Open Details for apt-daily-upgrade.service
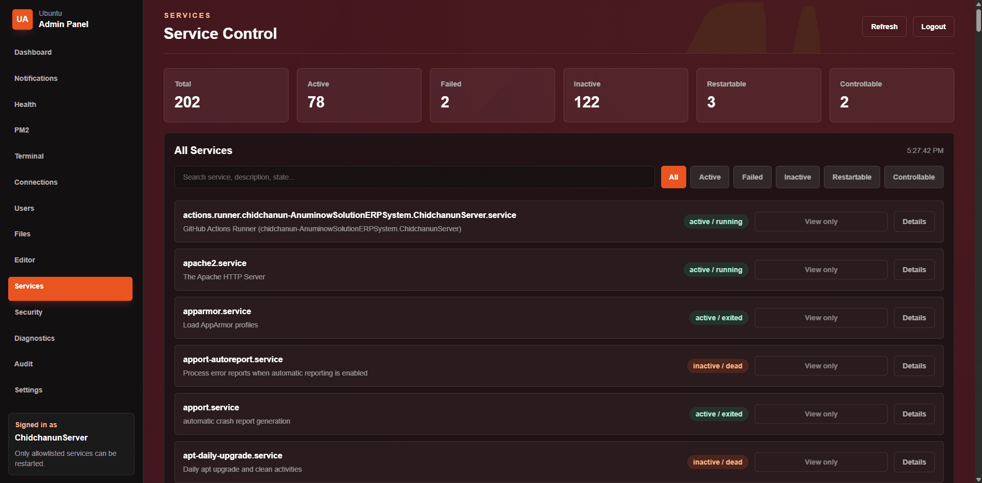The image size is (982, 483). point(914,462)
